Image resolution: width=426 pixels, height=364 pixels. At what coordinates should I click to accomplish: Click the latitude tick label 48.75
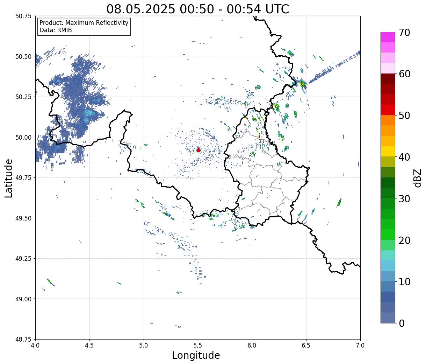[23, 339]
